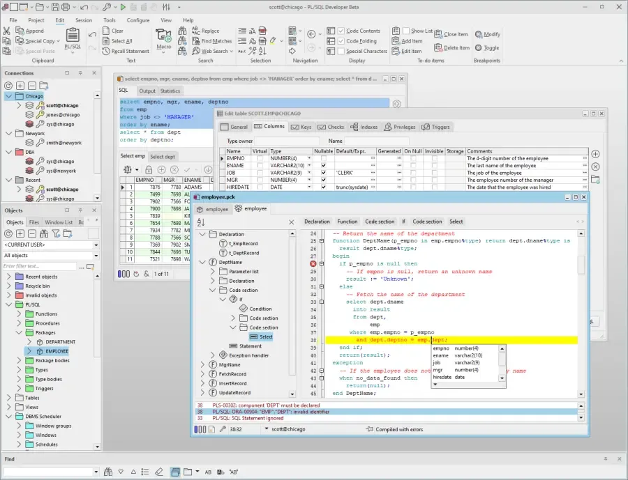
Task: Open the Configure menu
Action: 138,20
